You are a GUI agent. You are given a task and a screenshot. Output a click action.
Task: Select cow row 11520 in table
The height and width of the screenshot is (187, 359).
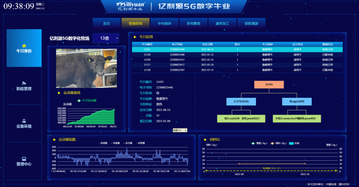click(237, 55)
